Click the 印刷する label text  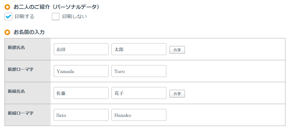coord(24,17)
